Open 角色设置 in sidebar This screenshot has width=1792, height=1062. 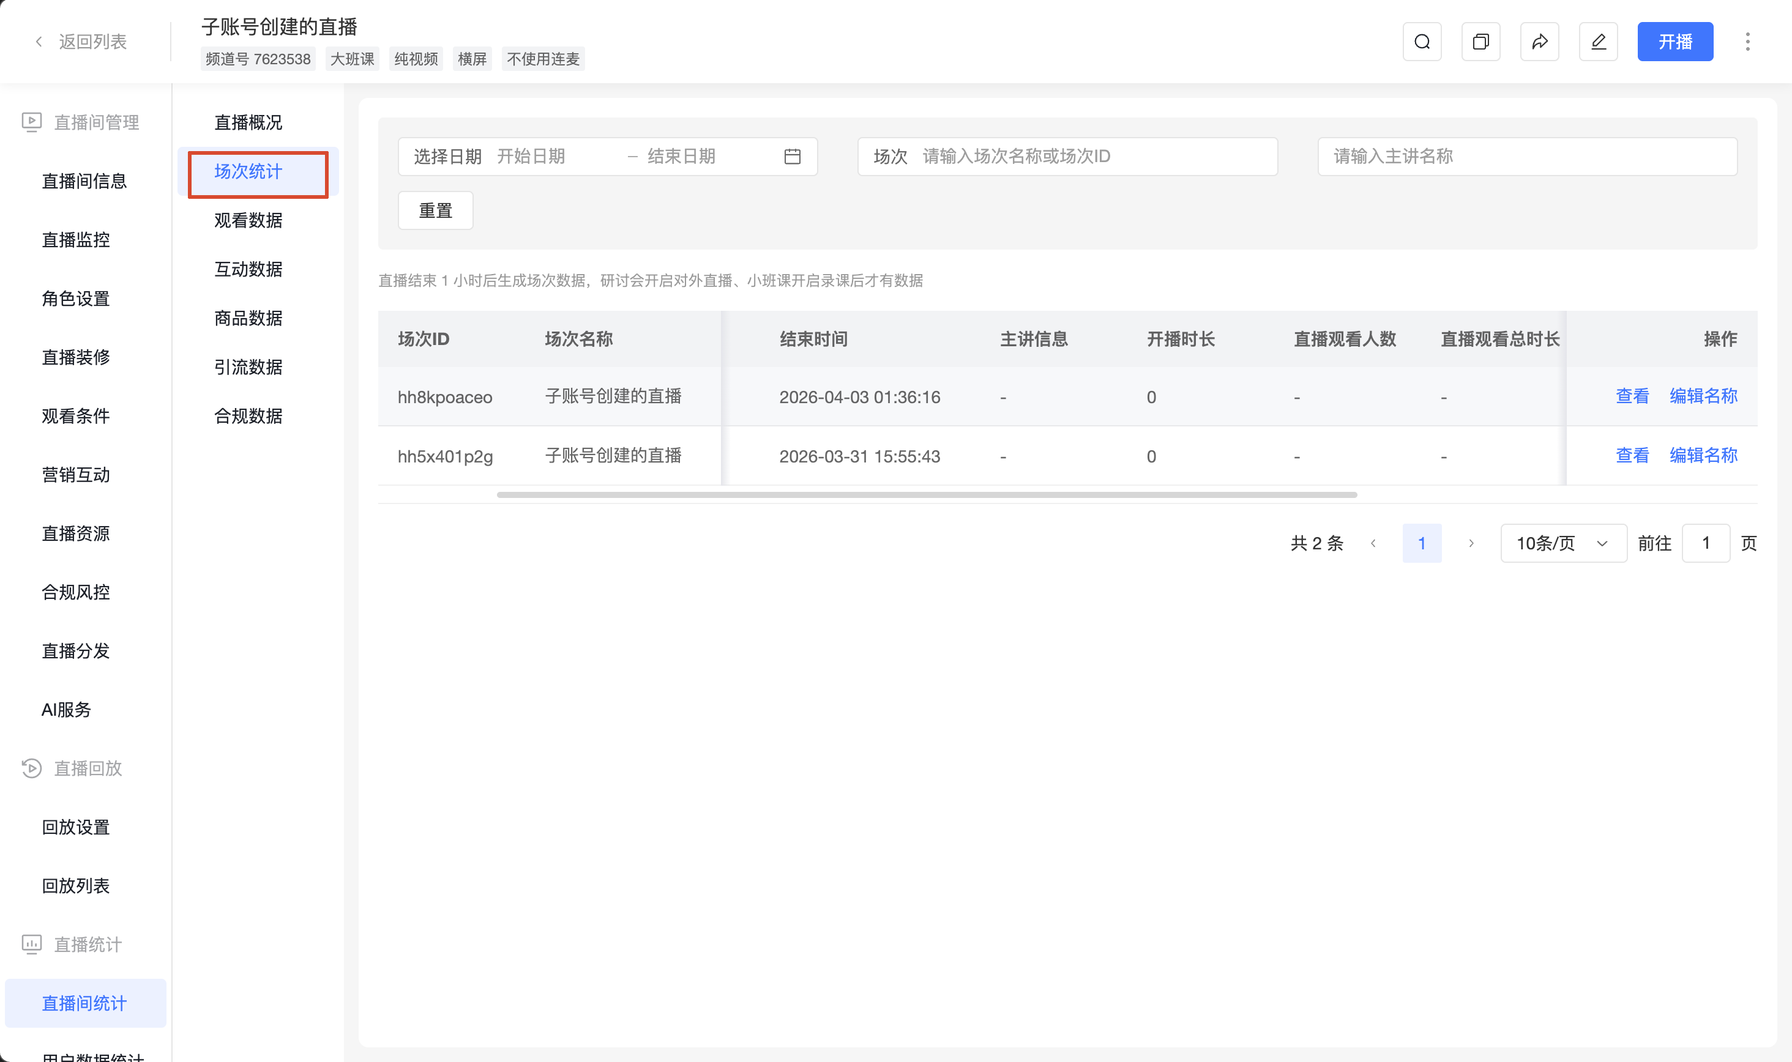pyautogui.click(x=75, y=299)
